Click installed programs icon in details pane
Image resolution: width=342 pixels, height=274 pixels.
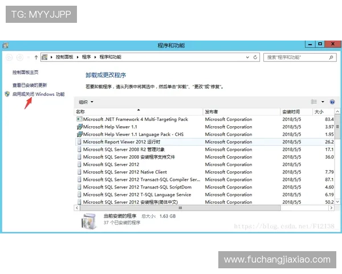(x=89, y=221)
